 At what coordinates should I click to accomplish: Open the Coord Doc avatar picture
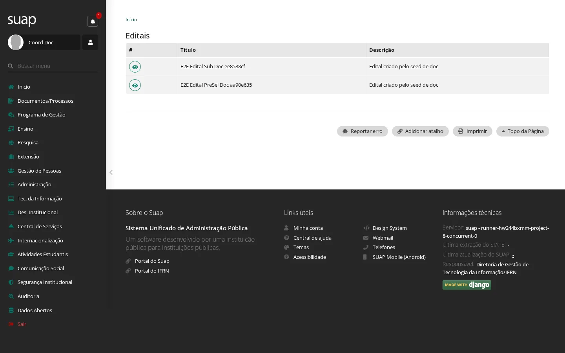click(x=16, y=42)
